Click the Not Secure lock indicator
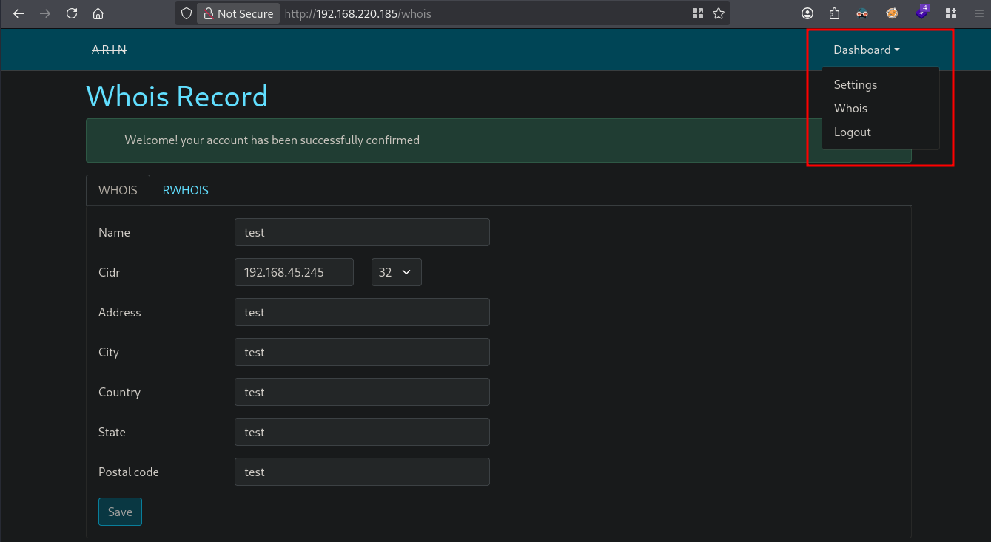Viewport: 991px width, 542px height. click(x=238, y=13)
